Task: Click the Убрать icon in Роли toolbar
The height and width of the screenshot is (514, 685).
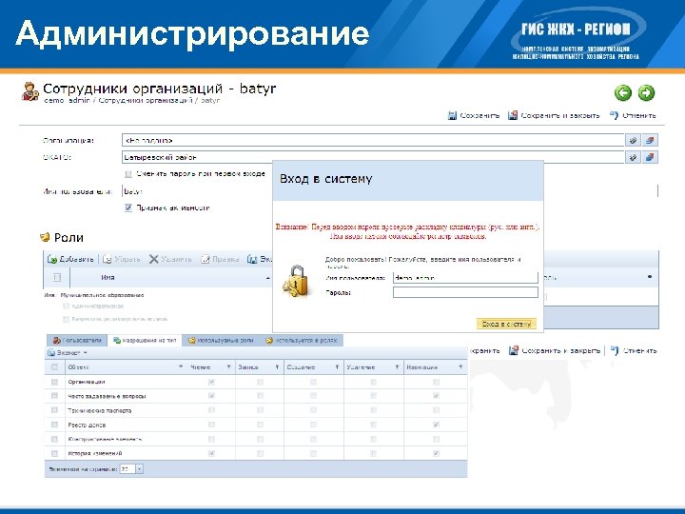Action: (x=107, y=259)
